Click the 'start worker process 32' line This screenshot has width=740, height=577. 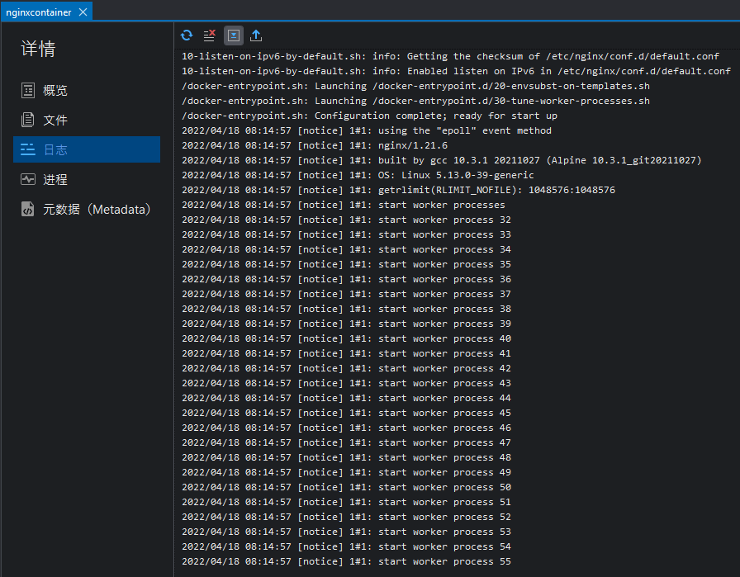[x=346, y=220]
